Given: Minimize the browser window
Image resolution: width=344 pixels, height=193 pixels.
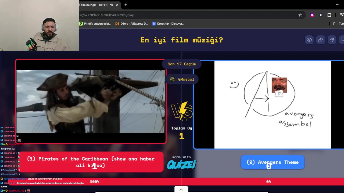Looking at the screenshot, I should (337, 5).
